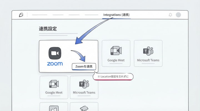Click Google Meet label beneath the Zoom card

[54, 92]
